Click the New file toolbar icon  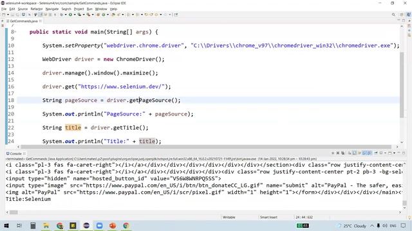3,15
